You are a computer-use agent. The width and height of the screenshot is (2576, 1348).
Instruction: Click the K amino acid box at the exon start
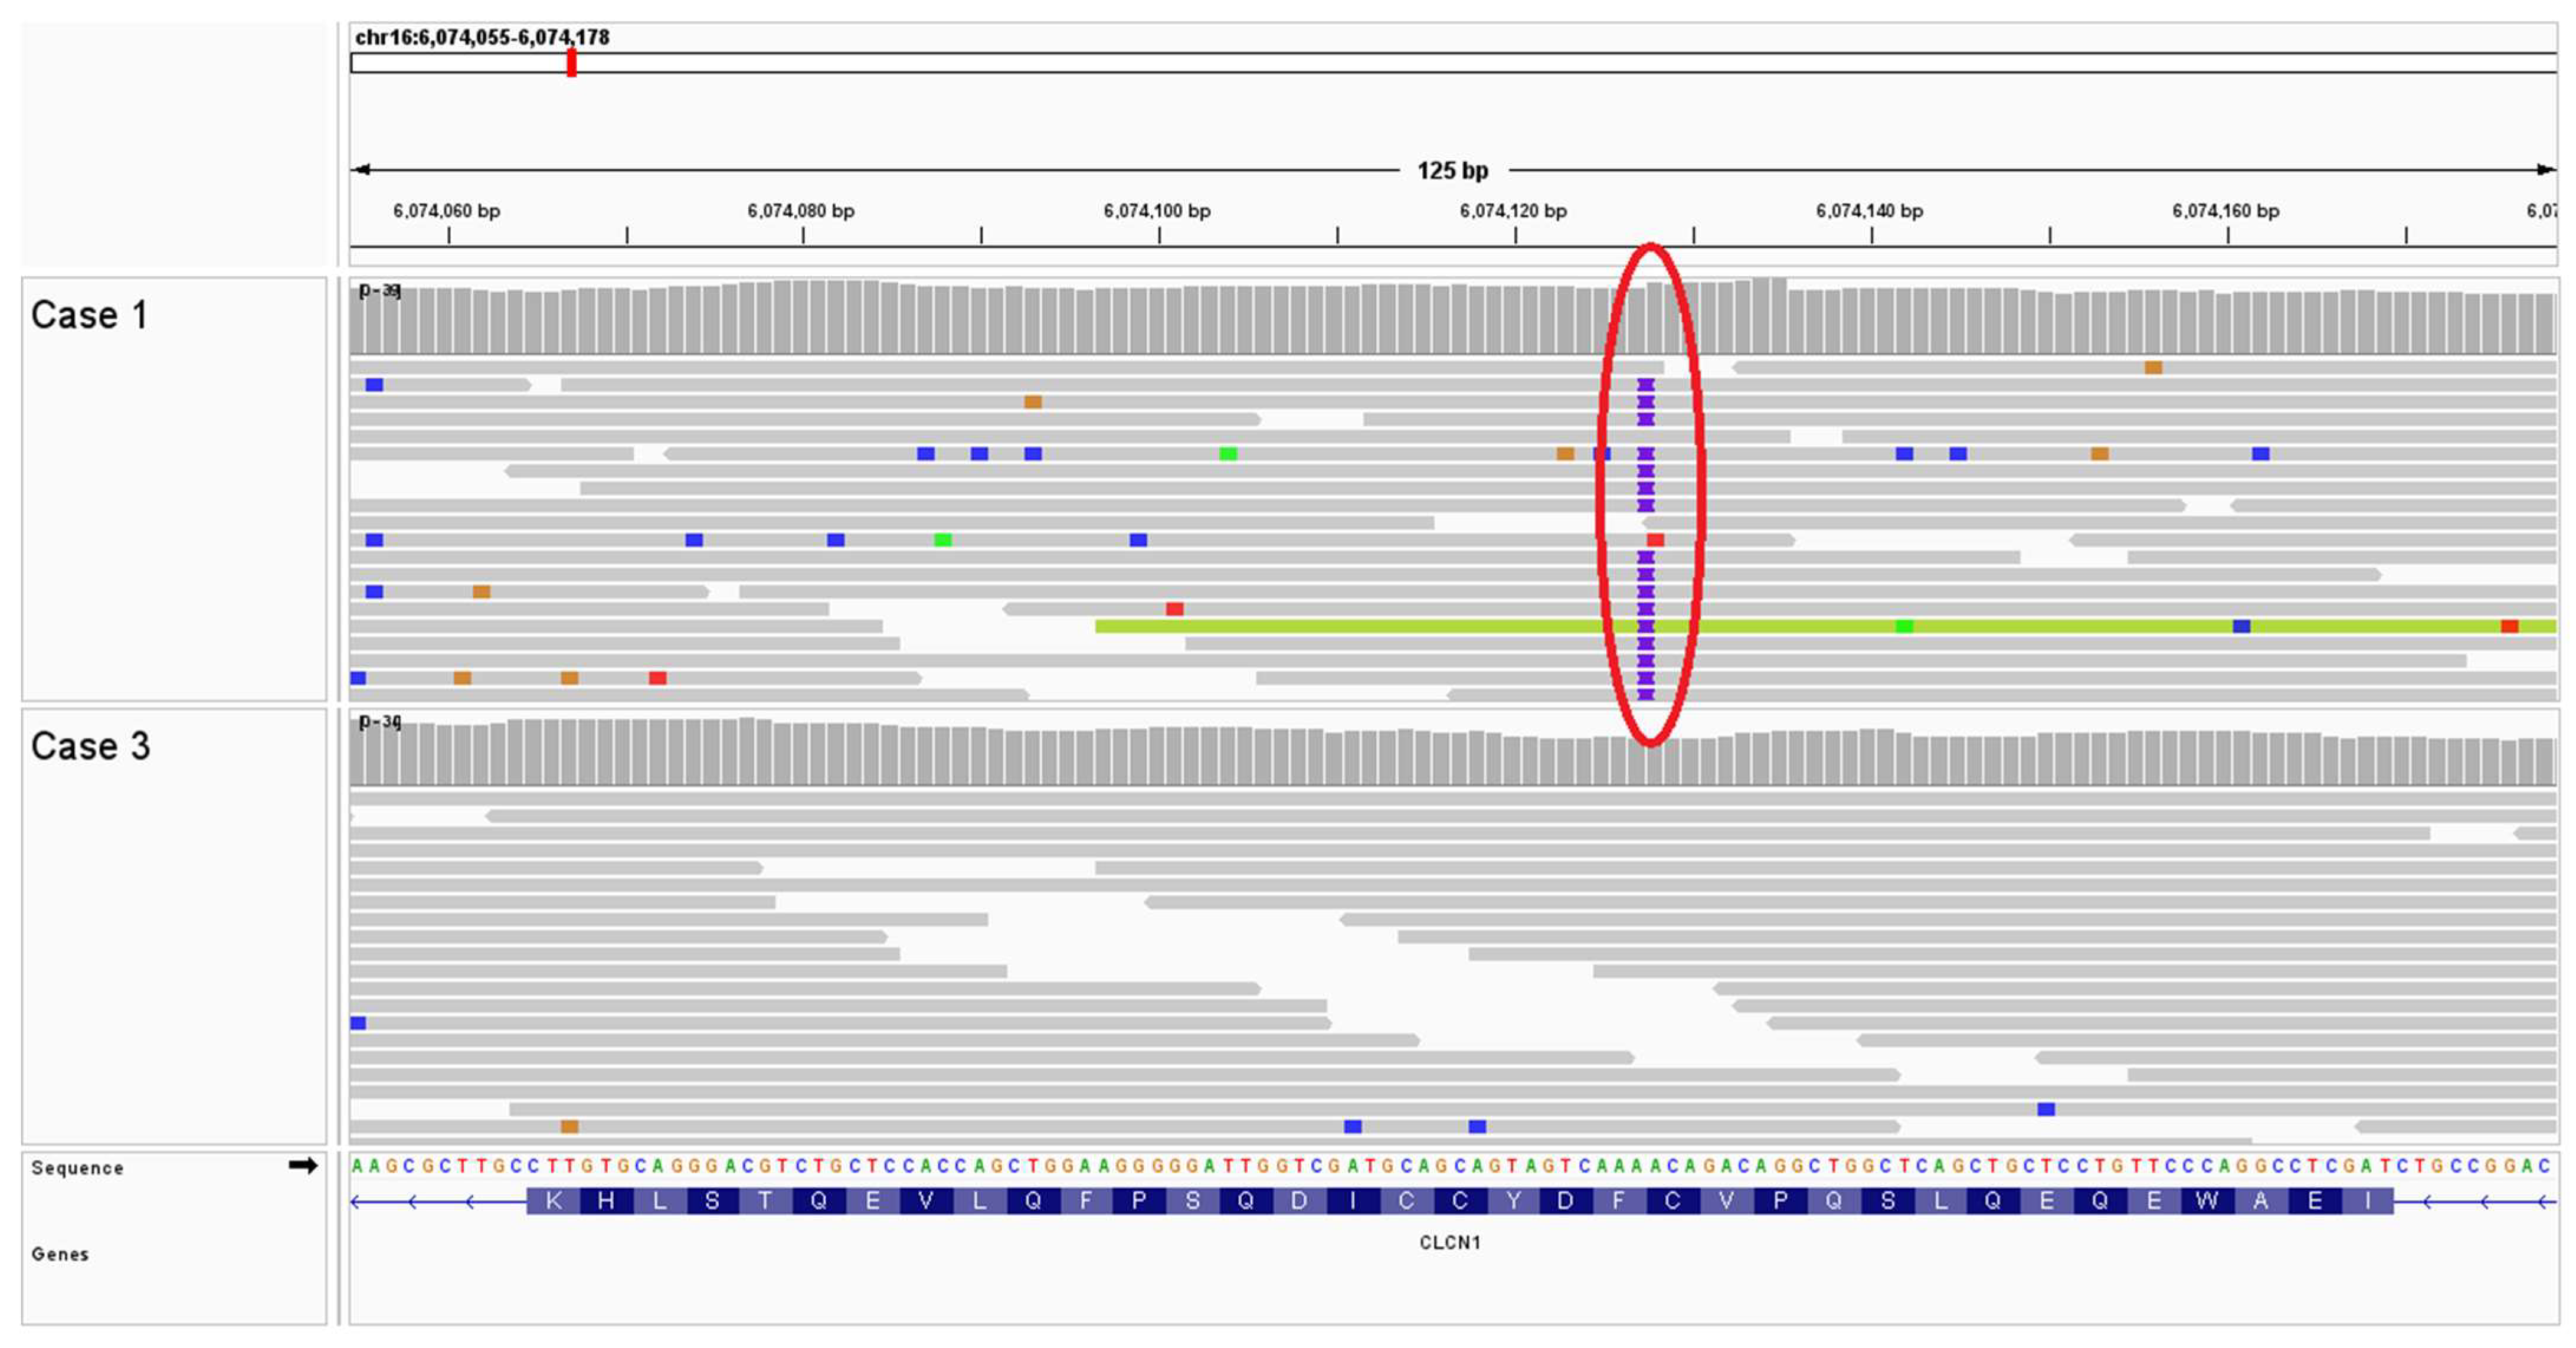tap(553, 1201)
